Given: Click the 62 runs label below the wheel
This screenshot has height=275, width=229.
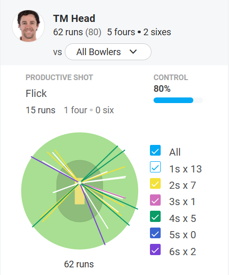Looking at the screenshot, I should tap(79, 264).
